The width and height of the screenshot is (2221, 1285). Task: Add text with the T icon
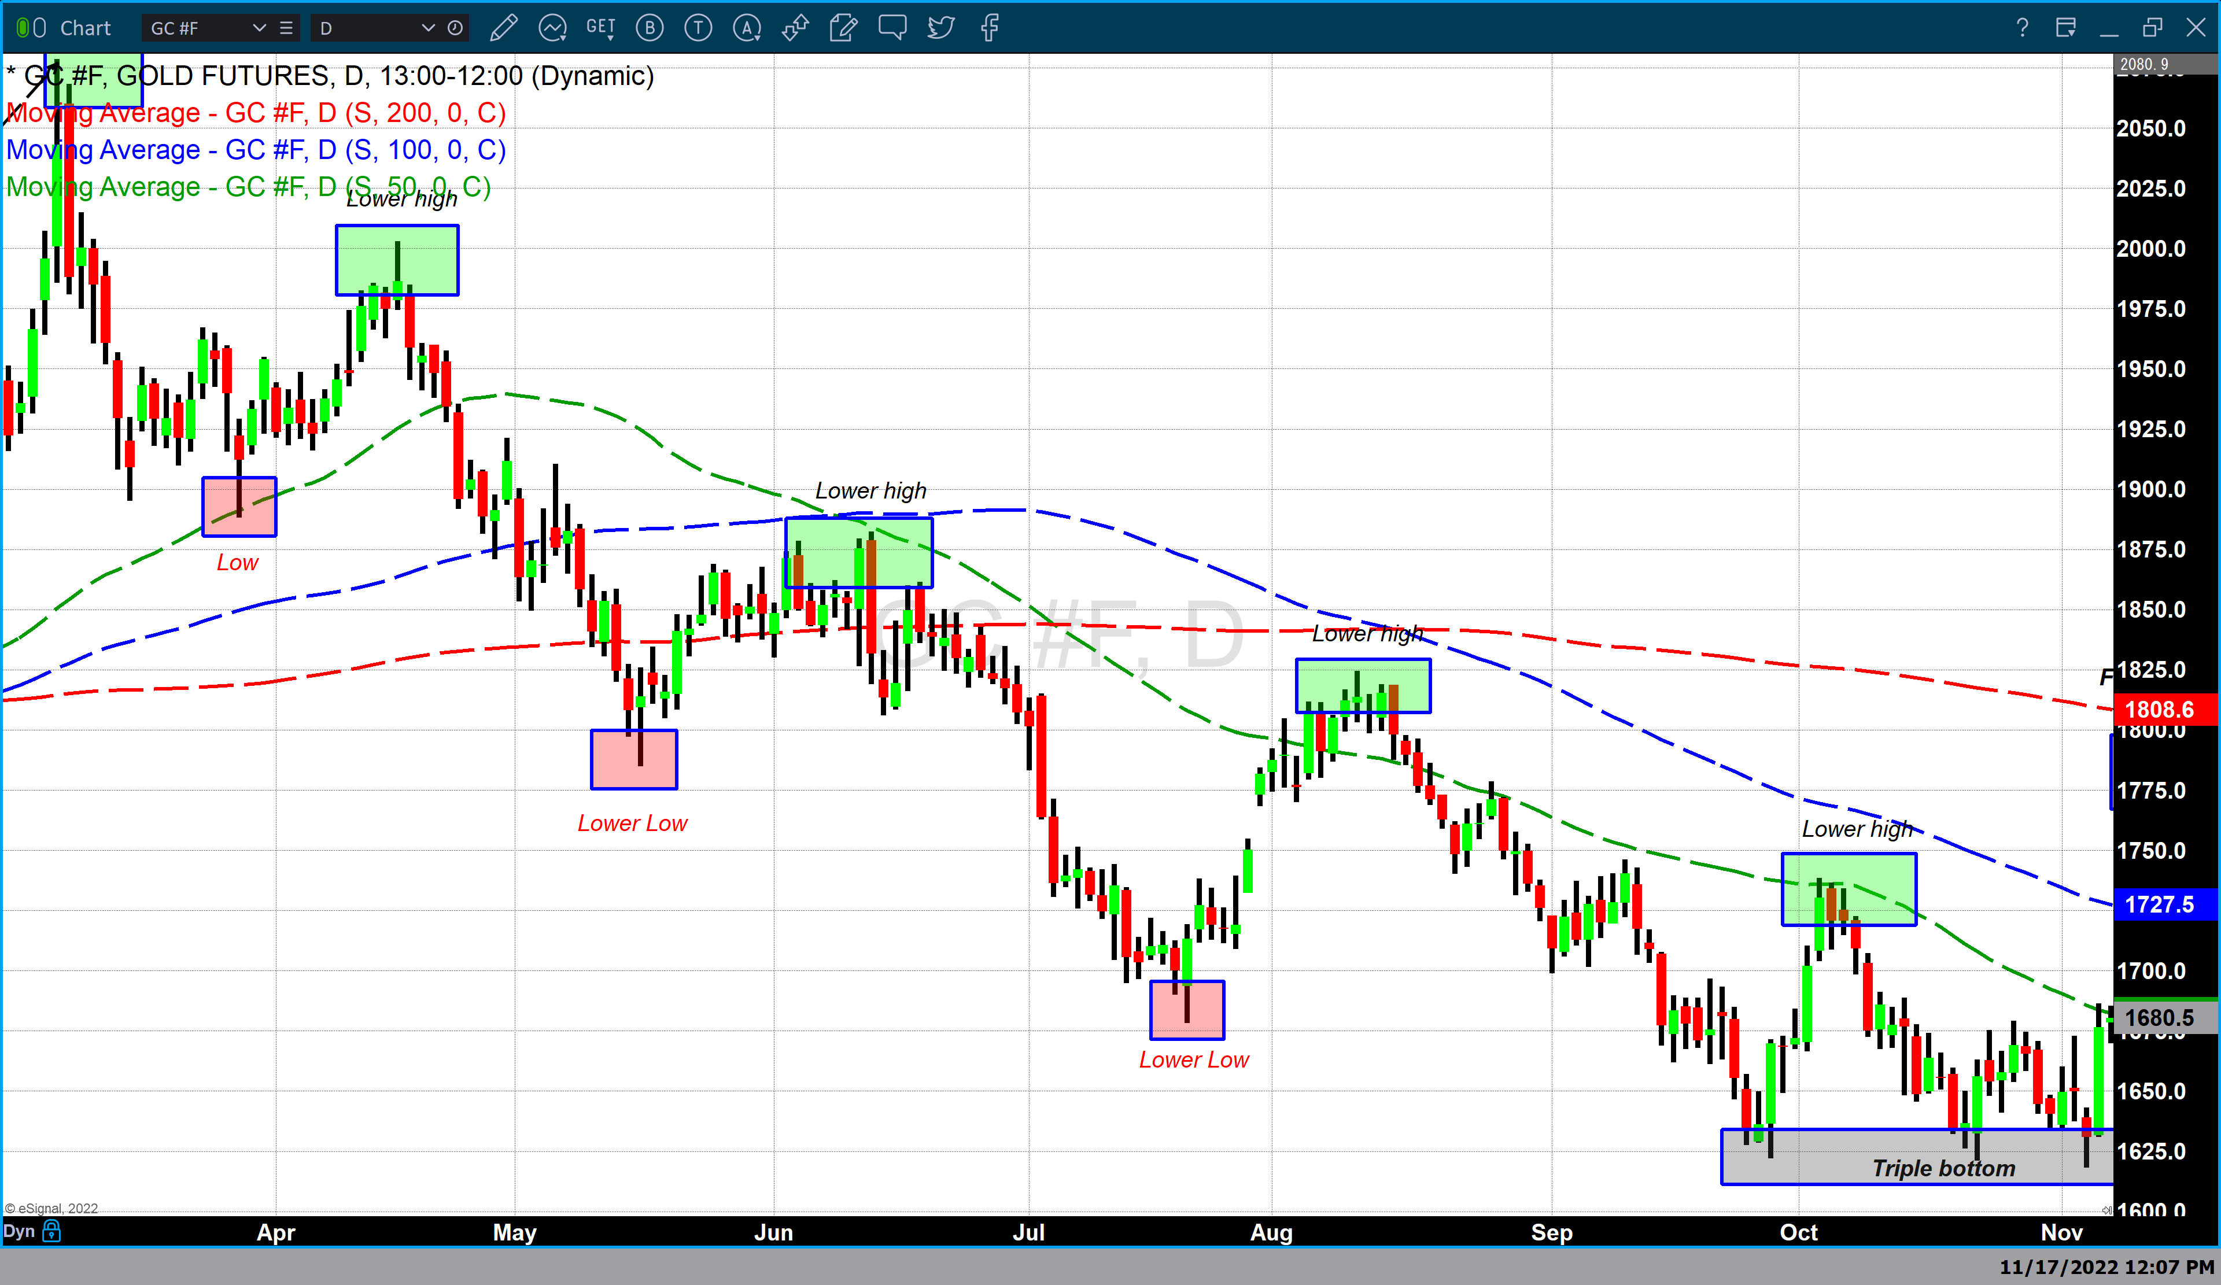pos(698,27)
